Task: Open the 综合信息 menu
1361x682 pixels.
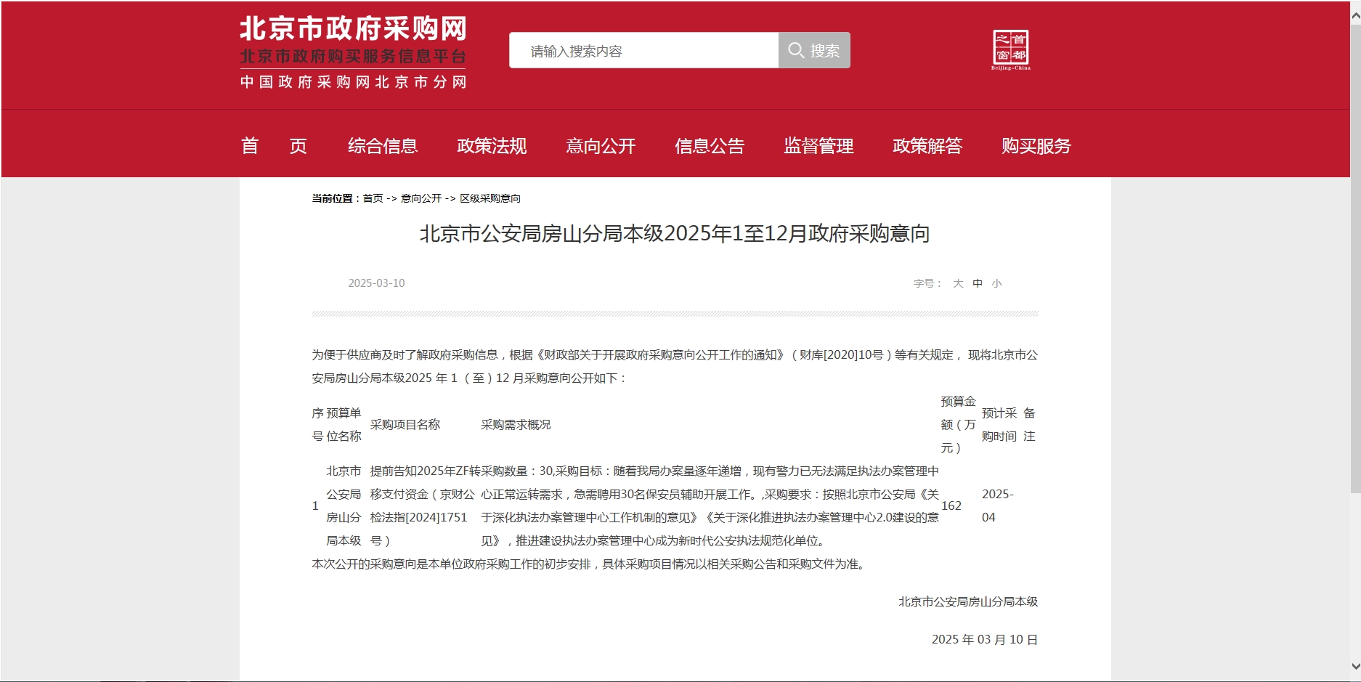Action: (x=383, y=146)
